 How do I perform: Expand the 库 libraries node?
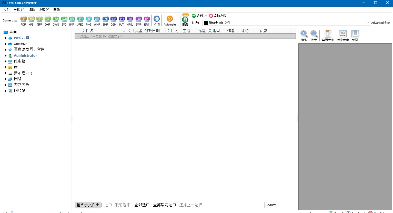[6, 67]
